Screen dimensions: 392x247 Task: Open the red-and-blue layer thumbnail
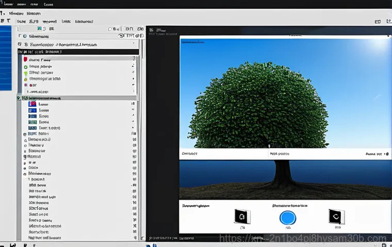32,104
